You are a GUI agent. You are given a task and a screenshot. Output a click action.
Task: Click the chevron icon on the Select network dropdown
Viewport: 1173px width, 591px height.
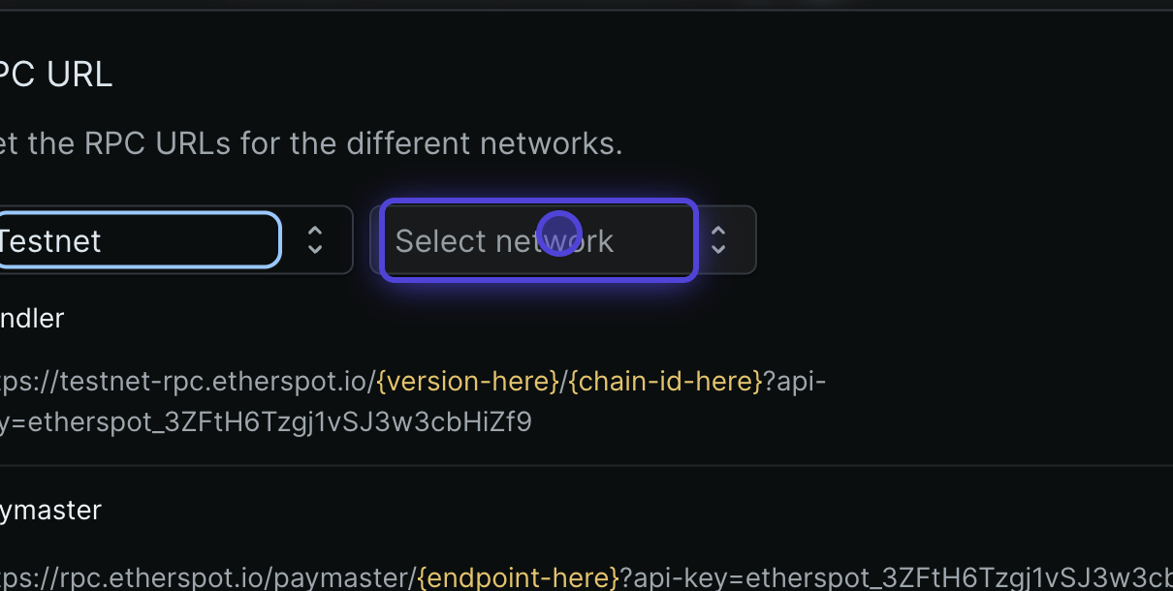click(x=718, y=239)
